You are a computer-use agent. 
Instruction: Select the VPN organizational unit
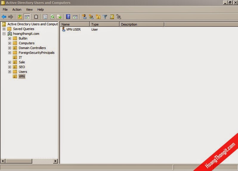[x=22, y=76]
